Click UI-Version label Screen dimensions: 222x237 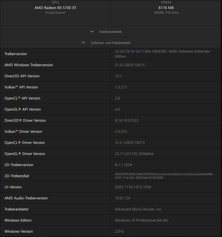click(x=13, y=187)
